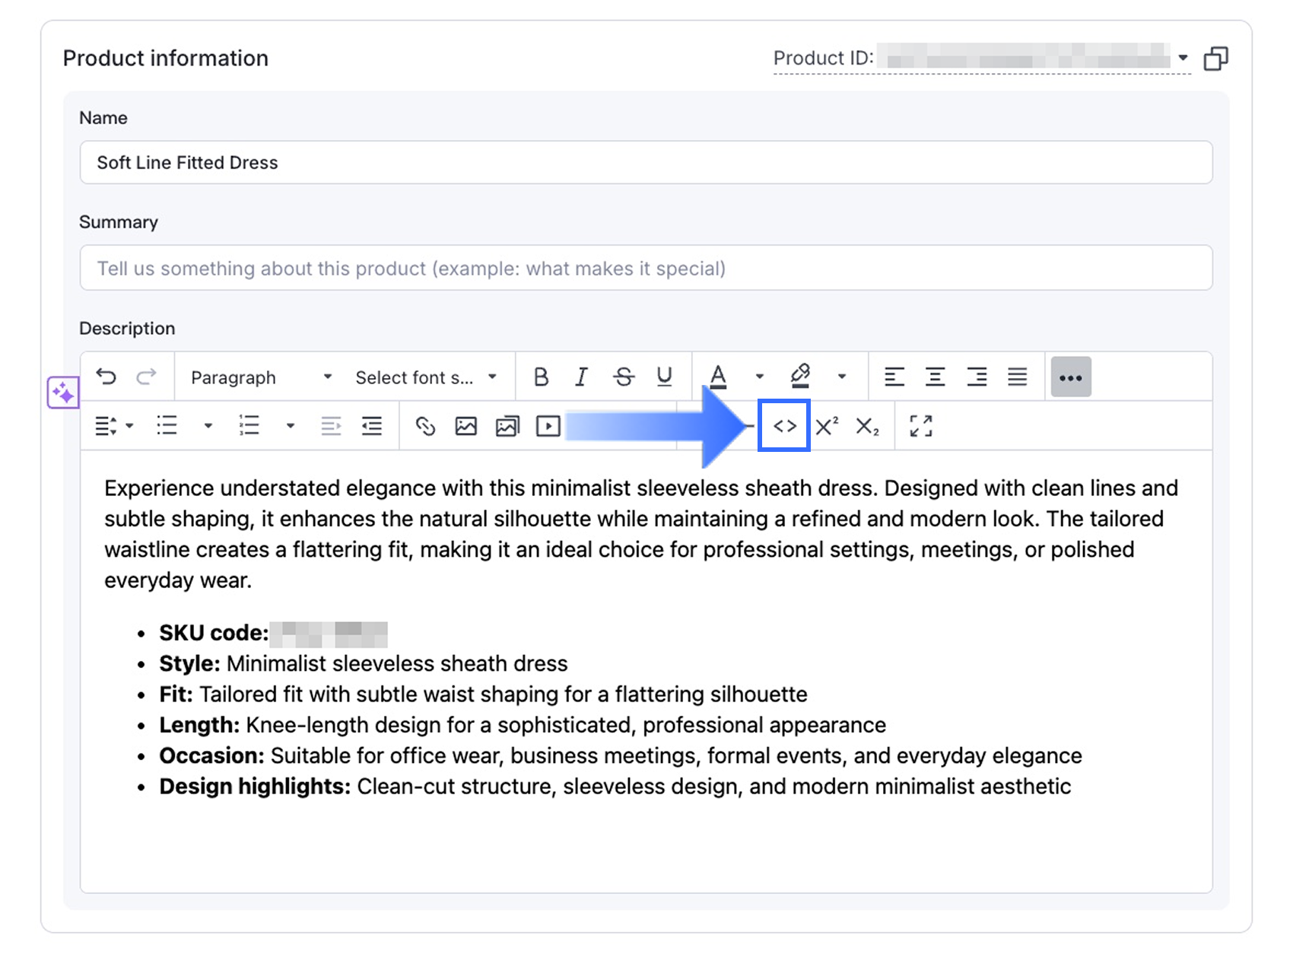Decrease the indent
The width and height of the screenshot is (1293, 954).
331,426
